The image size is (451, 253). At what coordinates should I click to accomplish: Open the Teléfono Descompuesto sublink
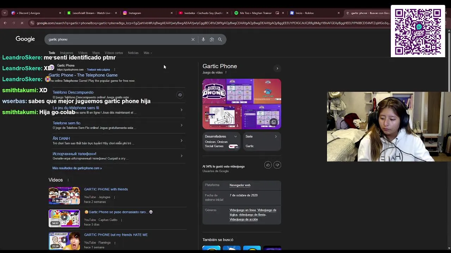[x=73, y=92]
